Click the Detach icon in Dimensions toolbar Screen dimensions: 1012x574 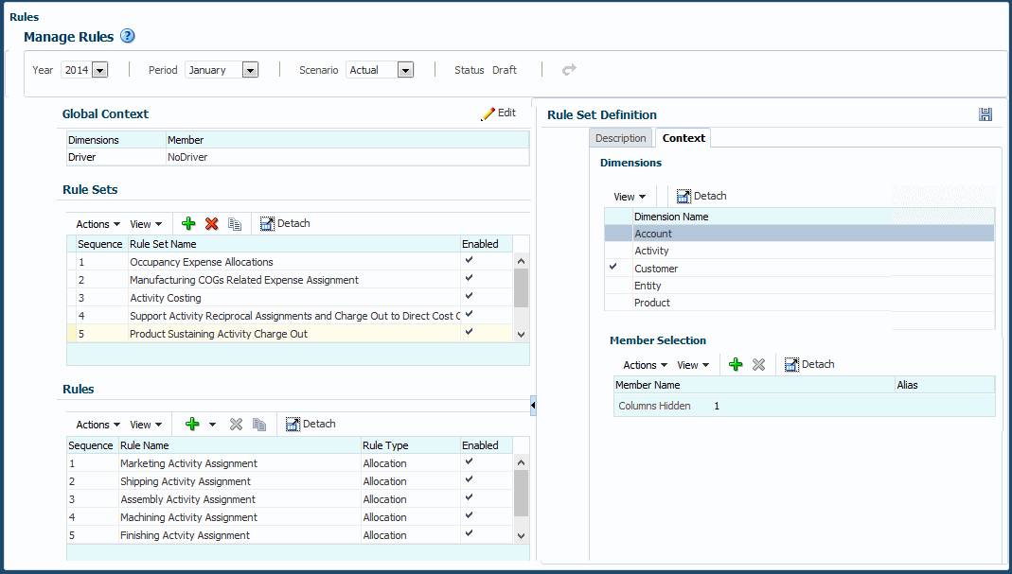pos(684,196)
